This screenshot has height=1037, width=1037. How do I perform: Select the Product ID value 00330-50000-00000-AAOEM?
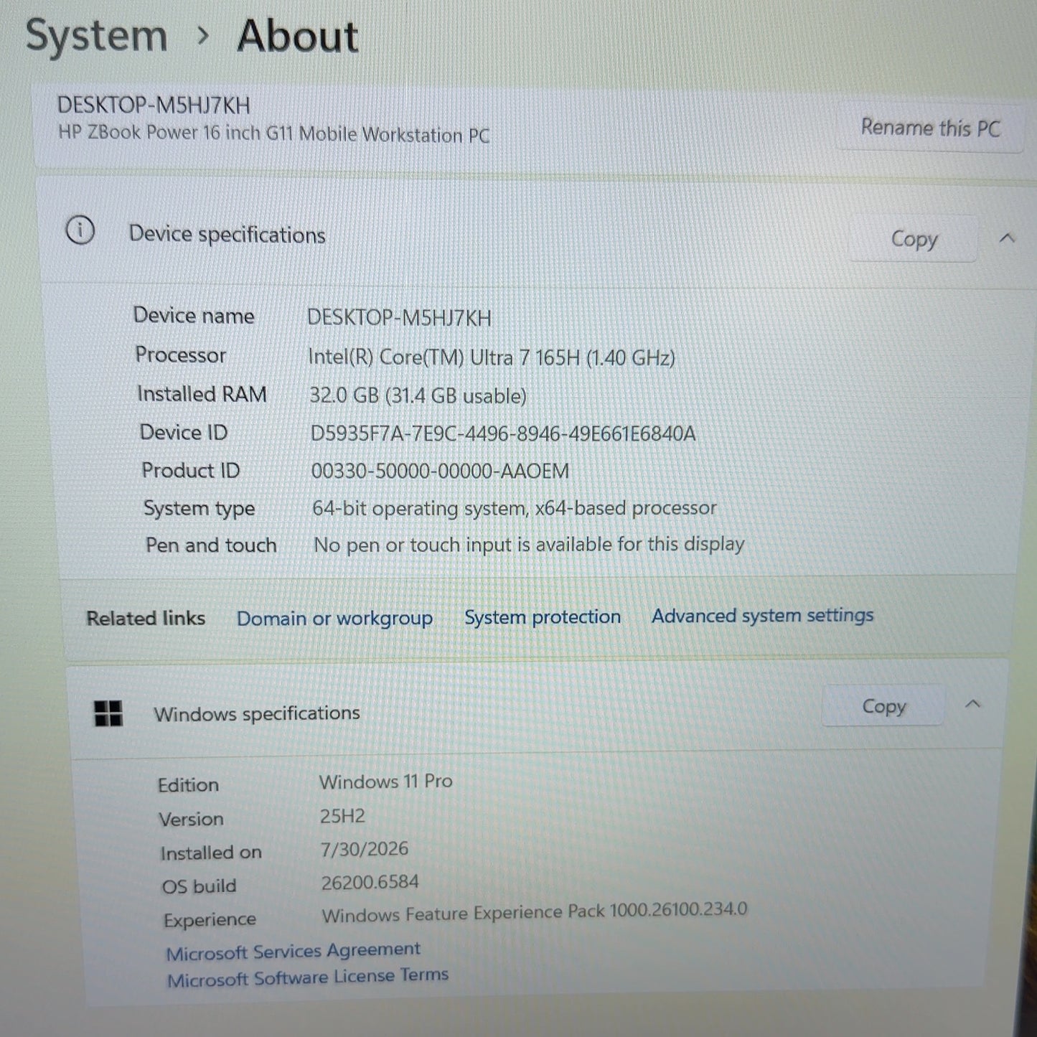[x=440, y=471]
